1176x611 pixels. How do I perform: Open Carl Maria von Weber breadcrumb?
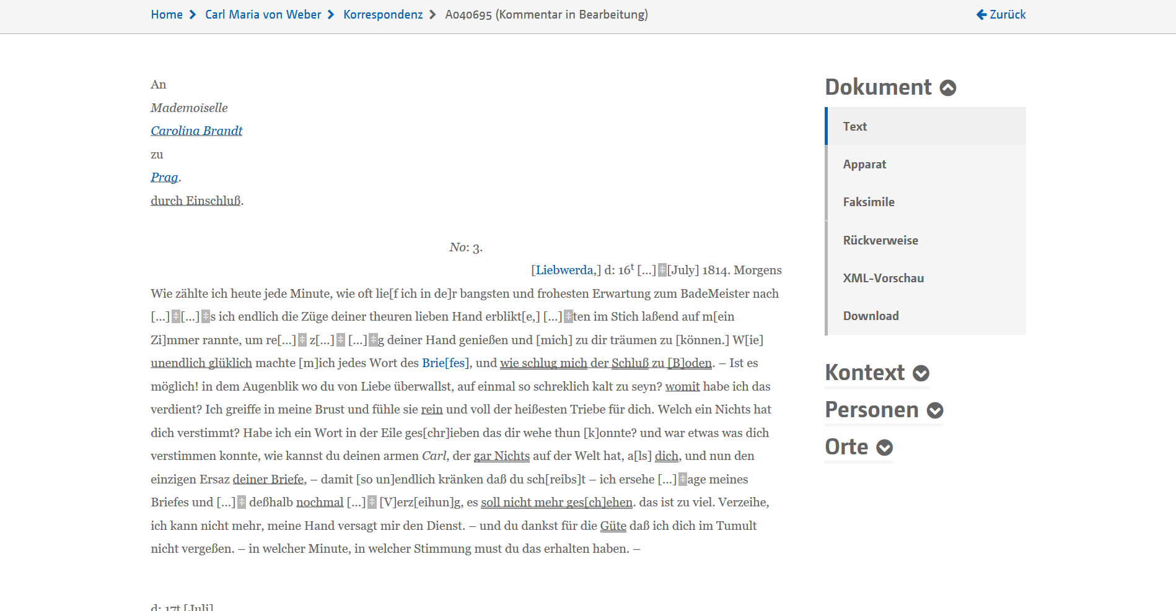coord(263,14)
